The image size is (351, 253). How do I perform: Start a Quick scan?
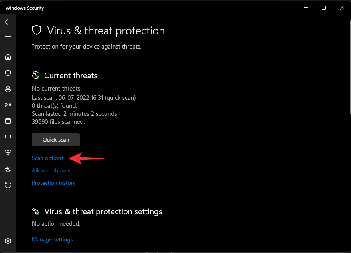[x=56, y=140]
